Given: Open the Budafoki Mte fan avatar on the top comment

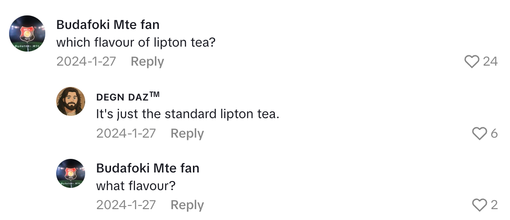Looking at the screenshot, I should point(27,33).
